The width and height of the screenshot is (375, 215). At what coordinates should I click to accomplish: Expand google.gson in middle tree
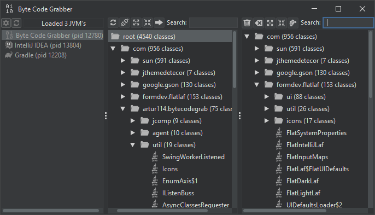click(123, 84)
